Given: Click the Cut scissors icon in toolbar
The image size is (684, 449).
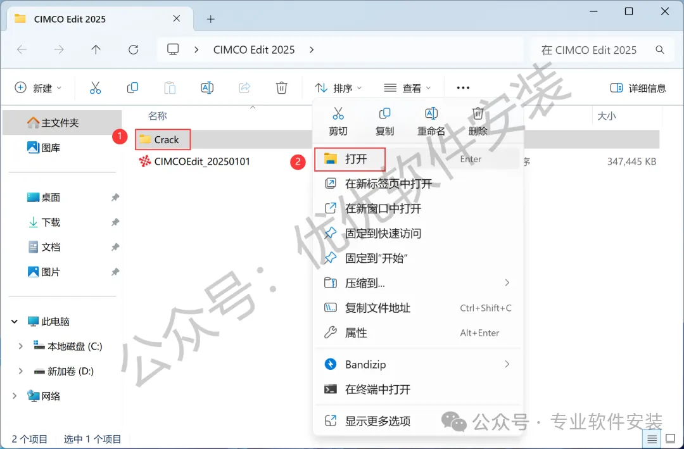Looking at the screenshot, I should coord(95,87).
